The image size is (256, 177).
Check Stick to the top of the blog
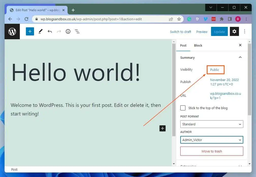(x=183, y=108)
